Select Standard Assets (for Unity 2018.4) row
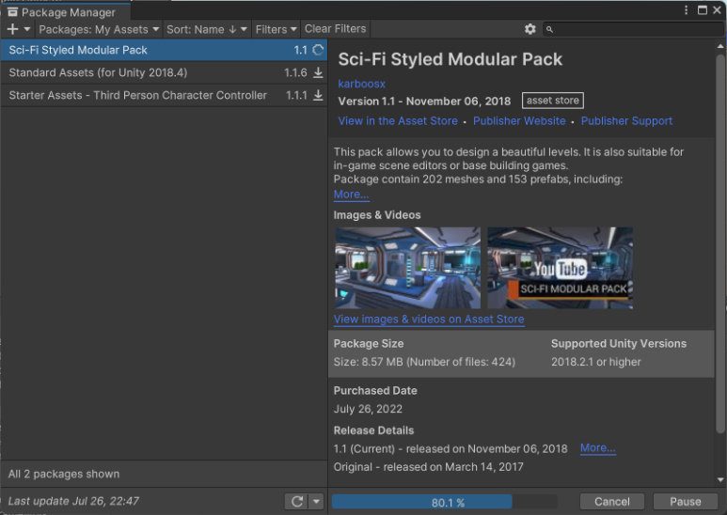The height and width of the screenshot is (515, 727). point(164,72)
